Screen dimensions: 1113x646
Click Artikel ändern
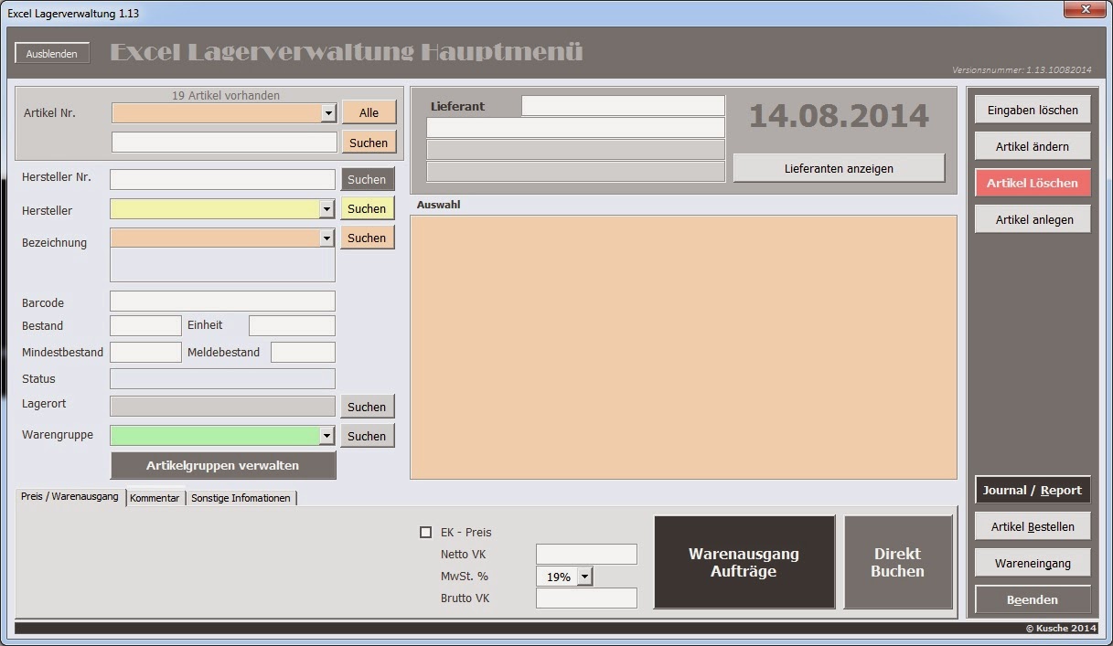[x=1033, y=146]
